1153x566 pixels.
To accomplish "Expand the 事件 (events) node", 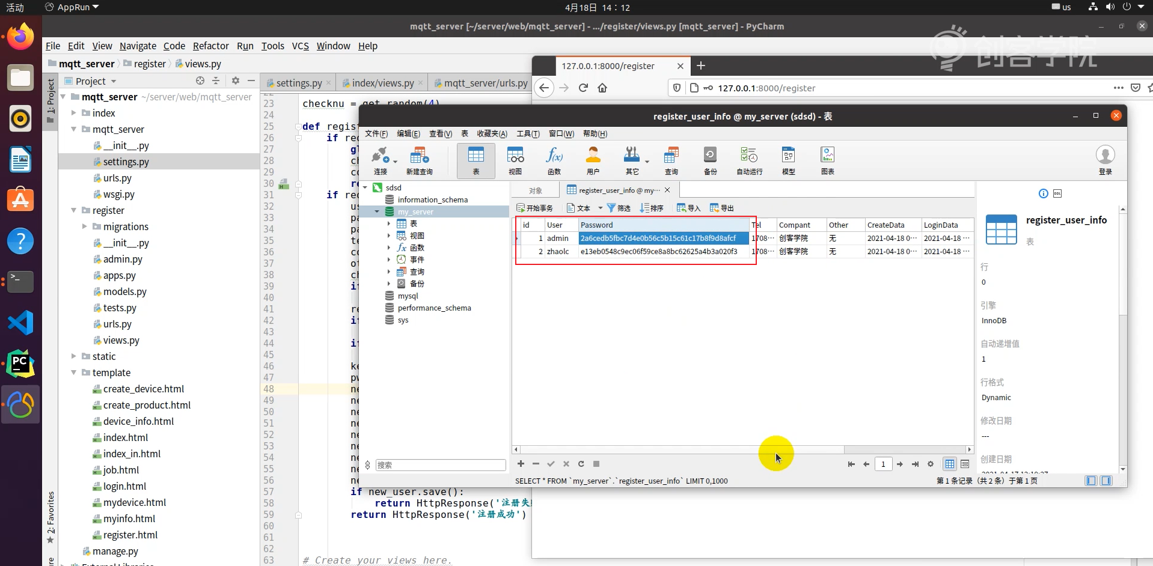I will 389,260.
